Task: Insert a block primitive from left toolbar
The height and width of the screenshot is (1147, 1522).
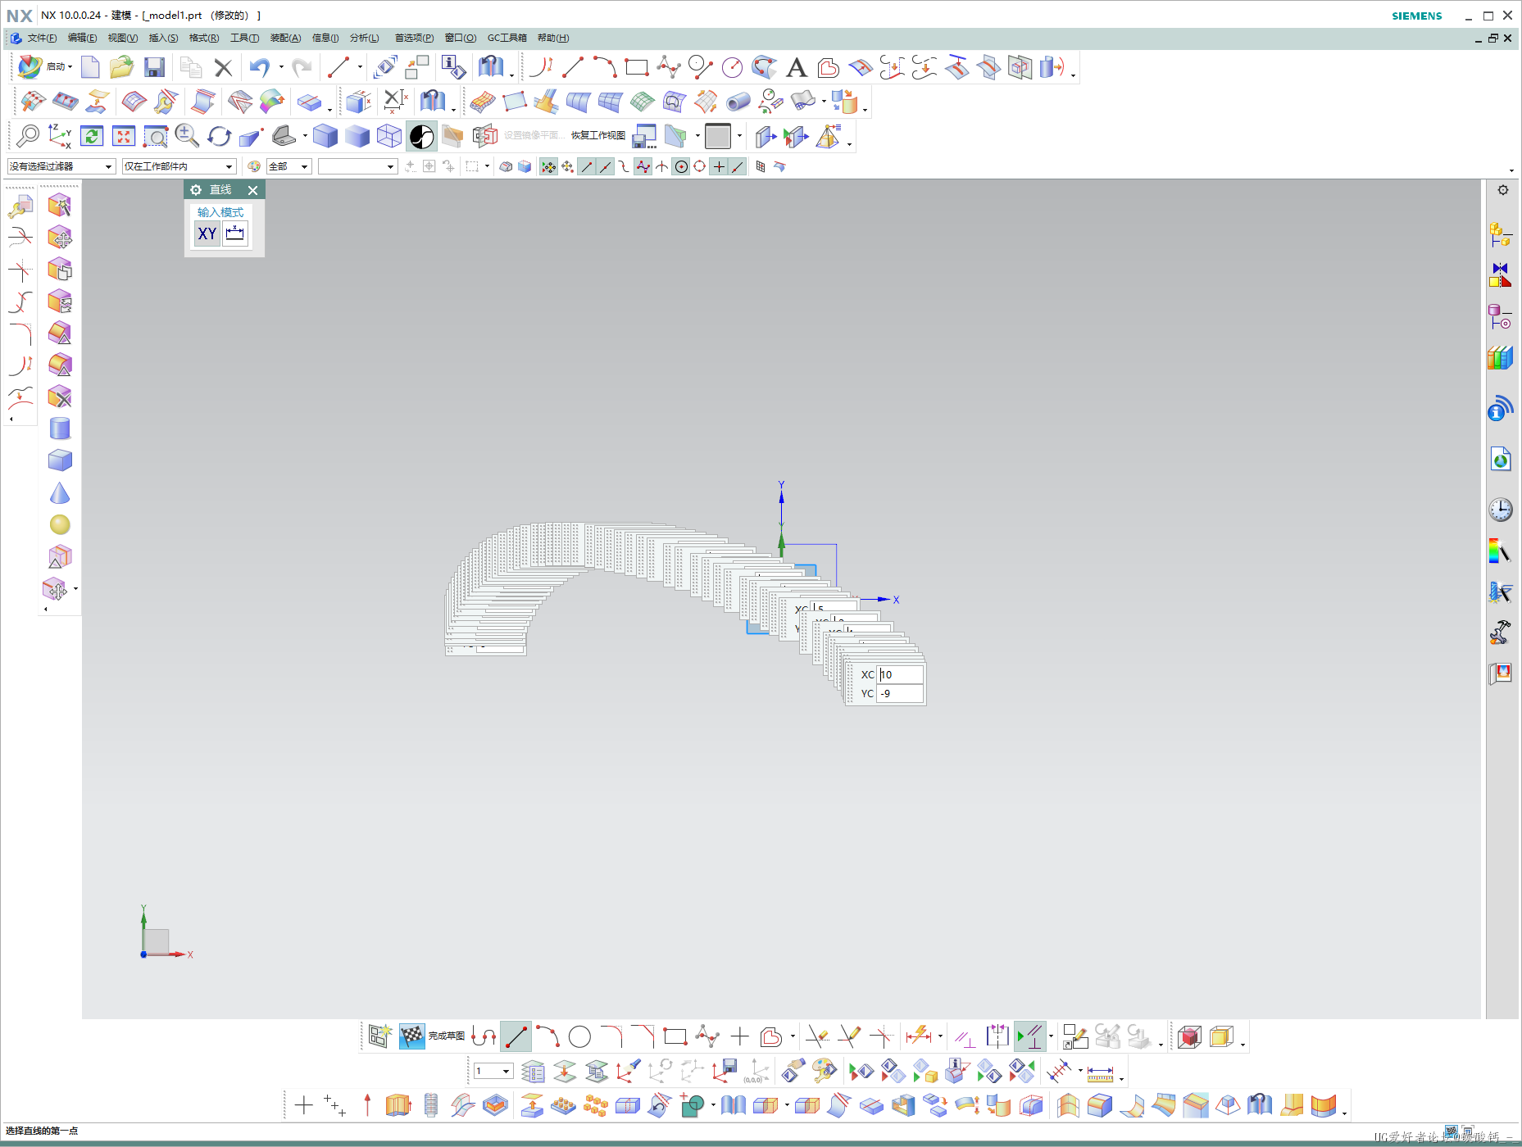Action: tap(60, 460)
